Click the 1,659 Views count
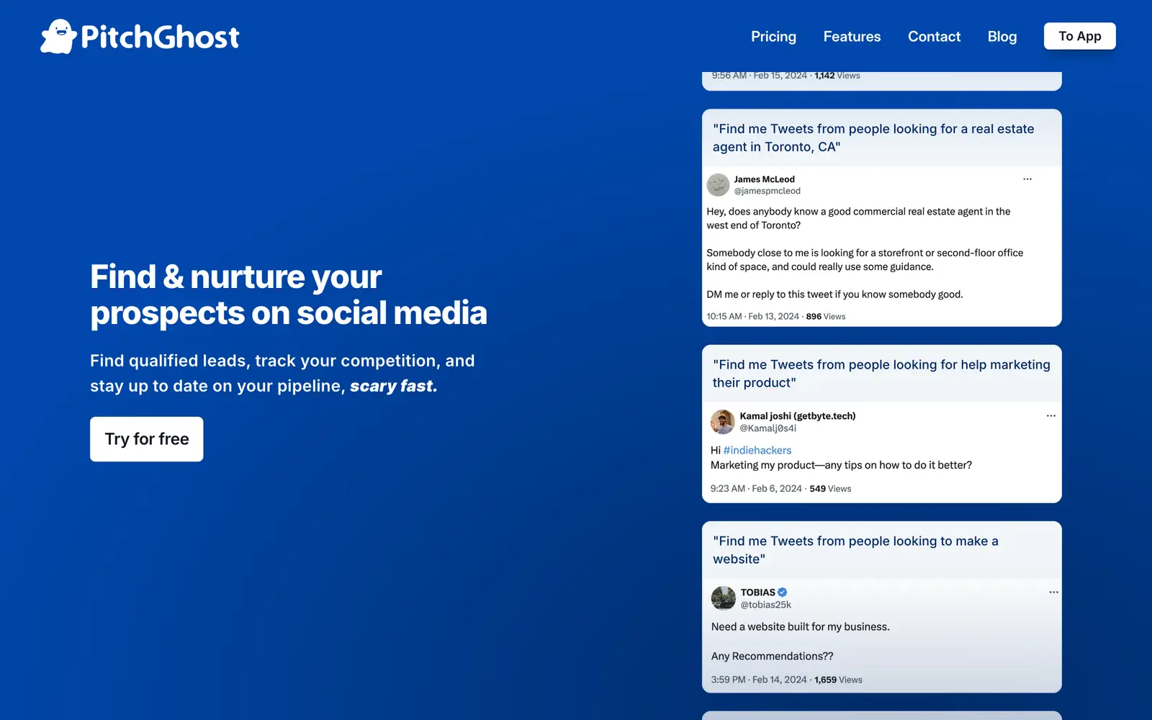The image size is (1152, 720). (838, 680)
